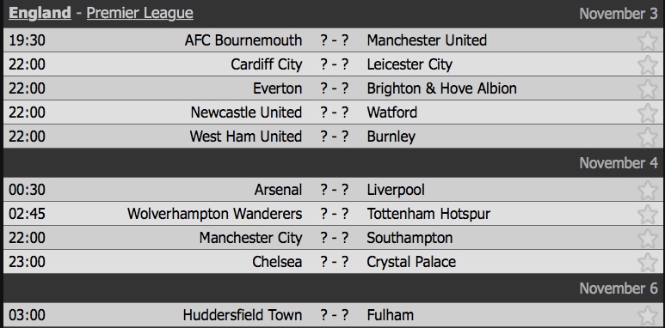665x328 pixels.
Task: Click the Tottenham Hotspur team name
Action: [428, 214]
